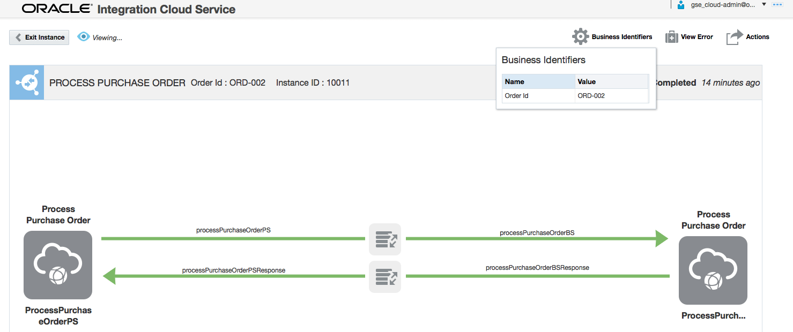
Task: Click the processPurchaseOrderBSResponse flow label
Action: pyautogui.click(x=537, y=267)
